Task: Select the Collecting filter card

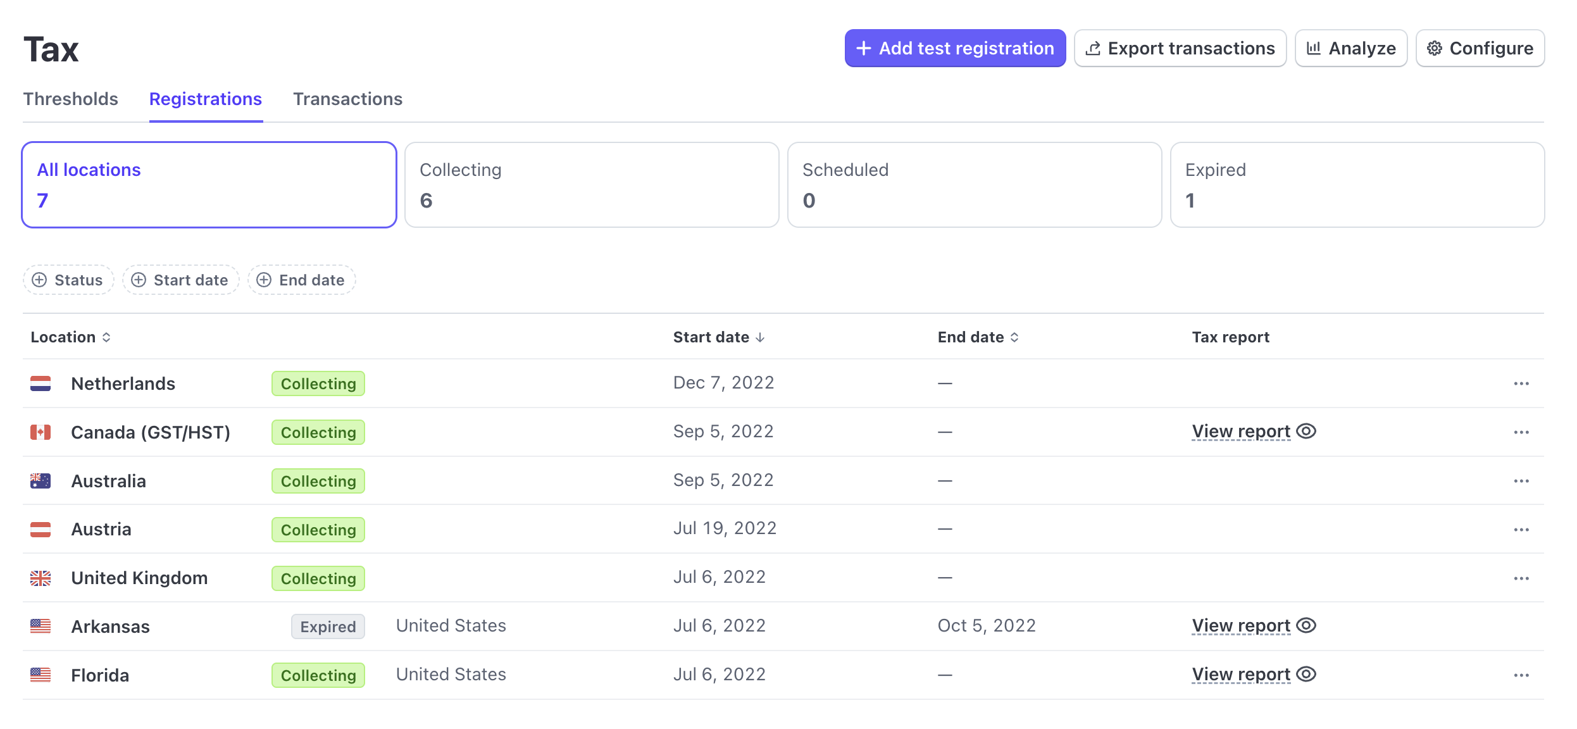Action: click(x=591, y=185)
